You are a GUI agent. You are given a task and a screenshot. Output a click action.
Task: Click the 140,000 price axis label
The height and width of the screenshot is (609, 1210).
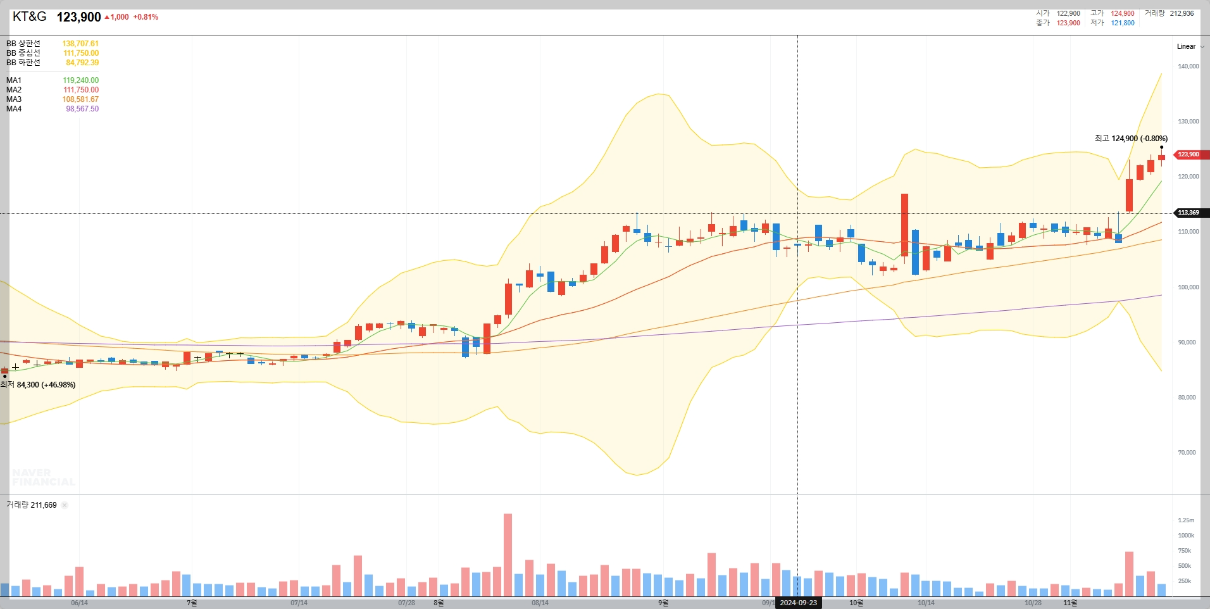point(1188,66)
